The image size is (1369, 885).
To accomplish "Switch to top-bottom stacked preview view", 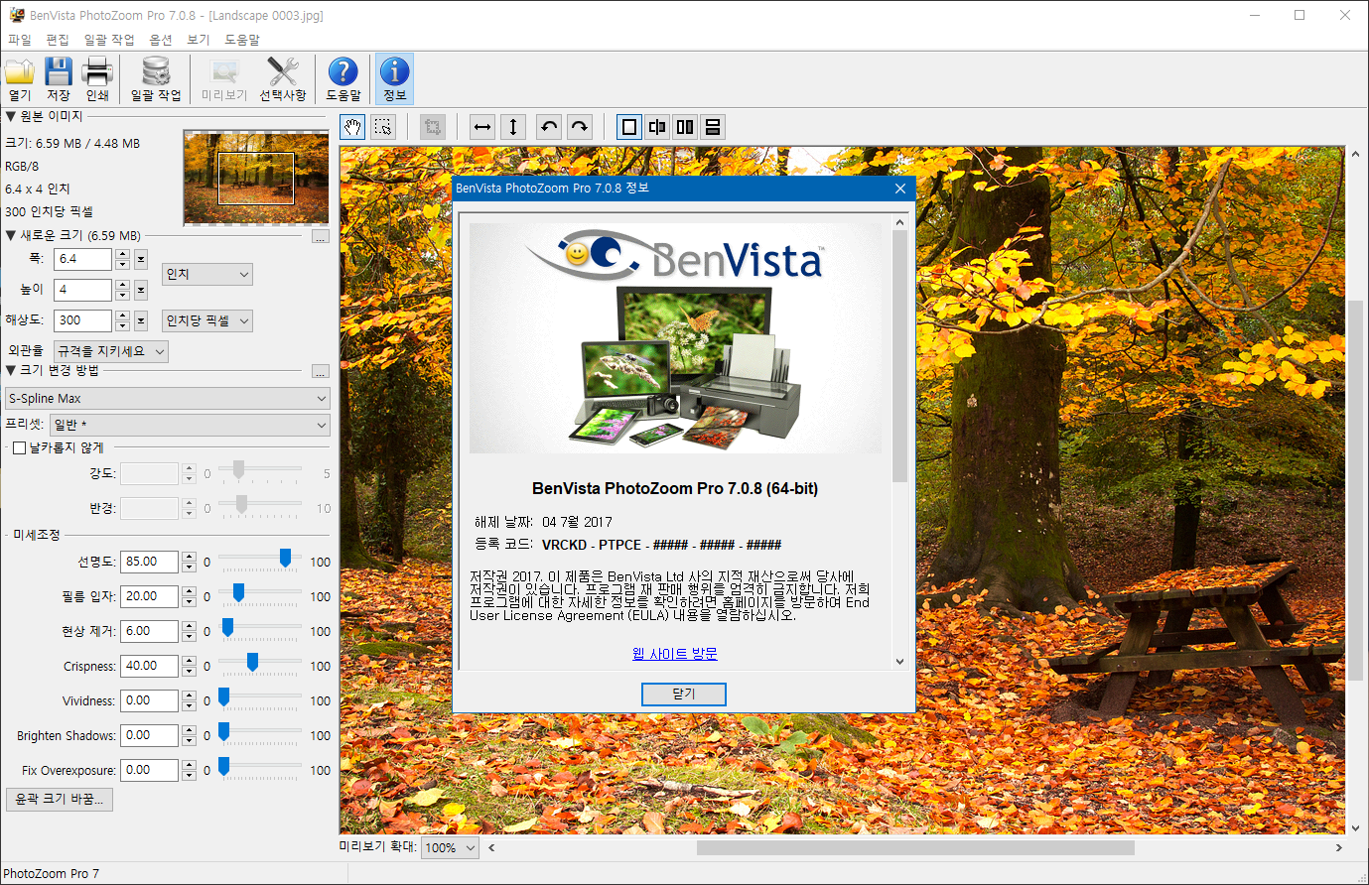I will click(x=713, y=127).
